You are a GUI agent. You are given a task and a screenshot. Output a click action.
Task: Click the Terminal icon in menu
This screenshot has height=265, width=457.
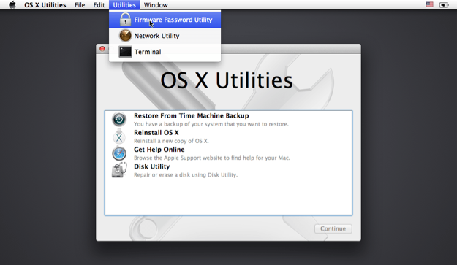click(x=125, y=52)
